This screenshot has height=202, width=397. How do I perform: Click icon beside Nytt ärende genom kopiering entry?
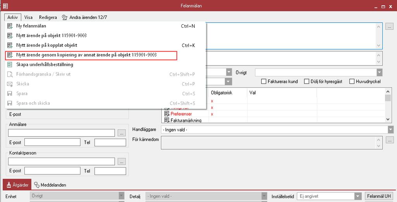click(10, 55)
